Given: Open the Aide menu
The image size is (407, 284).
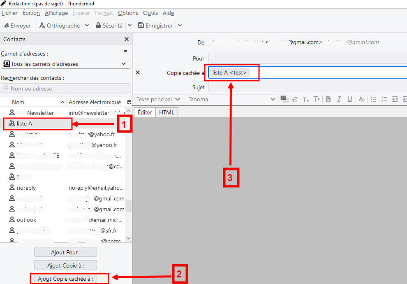Looking at the screenshot, I should tap(168, 13).
